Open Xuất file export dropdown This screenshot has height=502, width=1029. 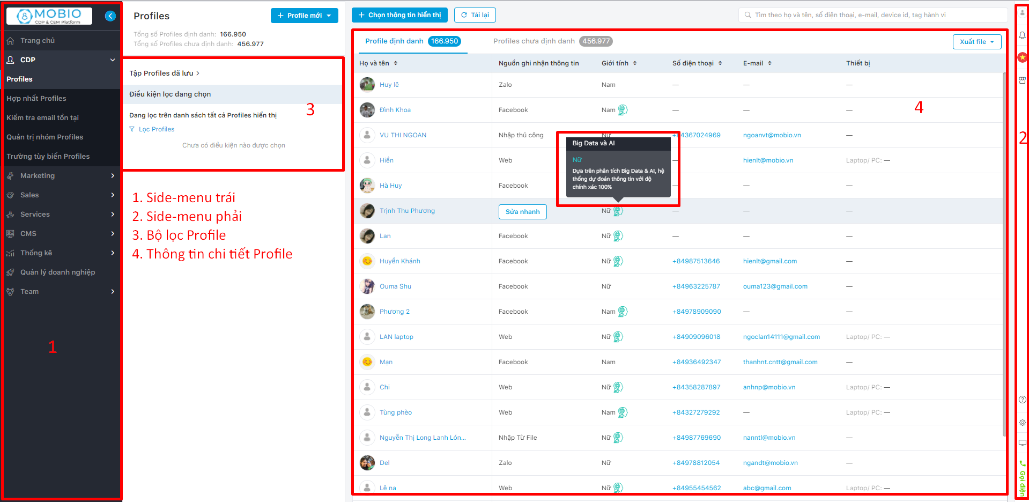click(977, 42)
